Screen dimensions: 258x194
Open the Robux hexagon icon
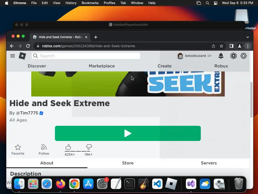[233, 56]
